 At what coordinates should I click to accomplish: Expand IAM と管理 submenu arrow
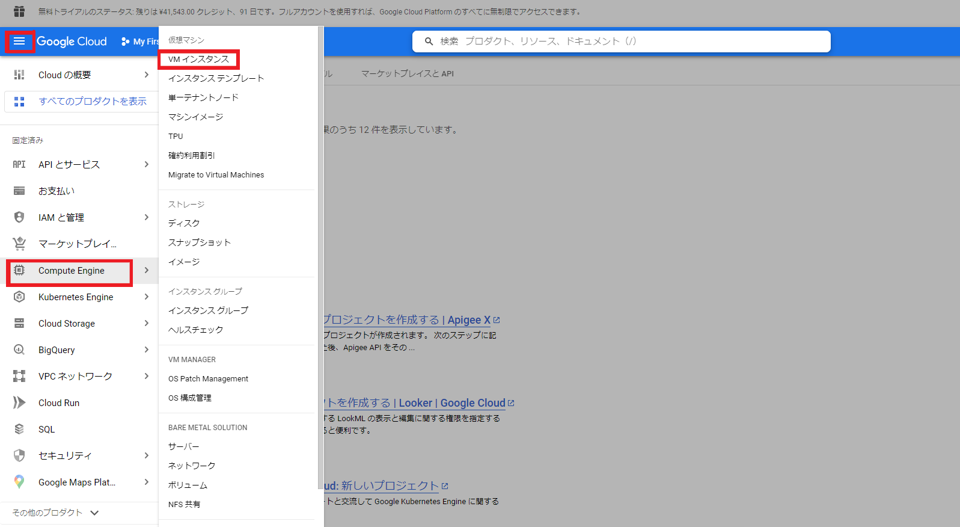[146, 217]
